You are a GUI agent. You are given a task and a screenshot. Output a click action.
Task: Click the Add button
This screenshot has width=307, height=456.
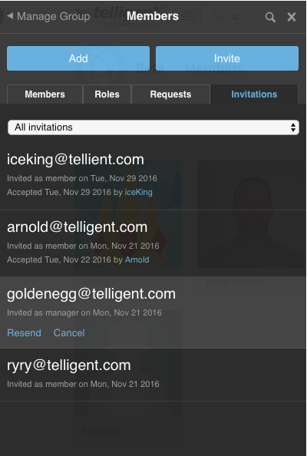(78, 58)
